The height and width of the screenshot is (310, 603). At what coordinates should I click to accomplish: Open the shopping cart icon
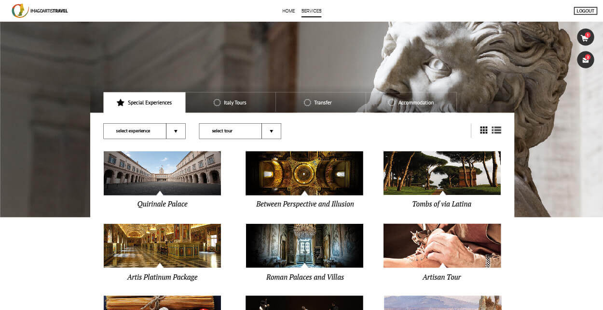point(585,38)
